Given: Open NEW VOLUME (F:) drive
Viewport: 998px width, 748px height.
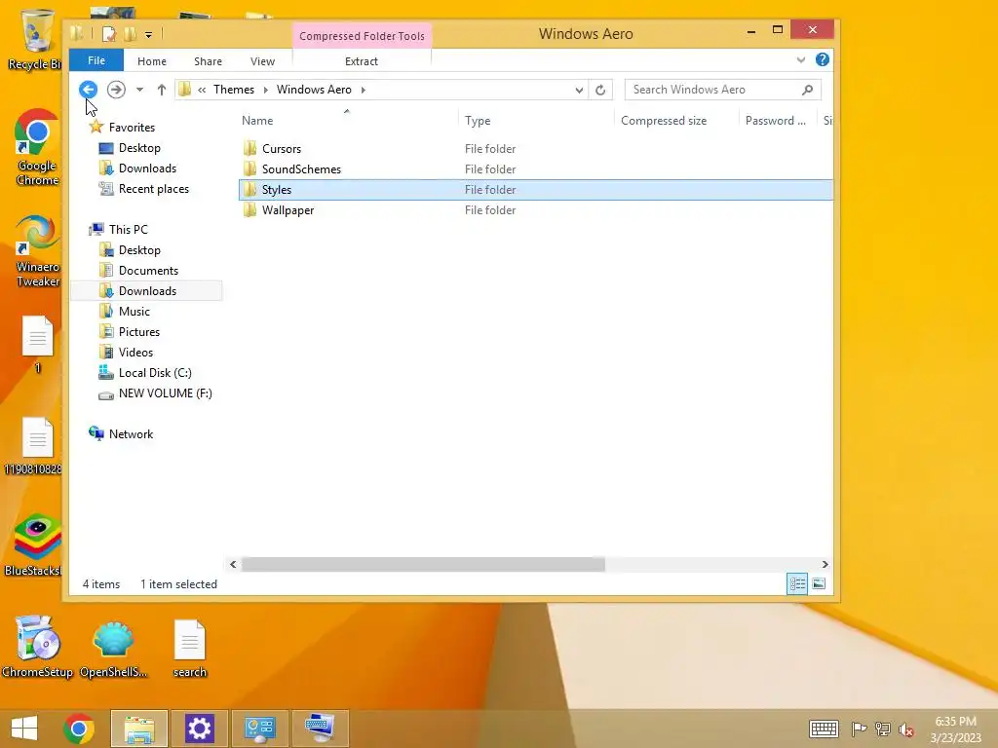Looking at the screenshot, I should (x=165, y=393).
